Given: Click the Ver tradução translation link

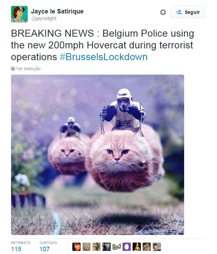Looking at the screenshot, I should coord(28,69).
